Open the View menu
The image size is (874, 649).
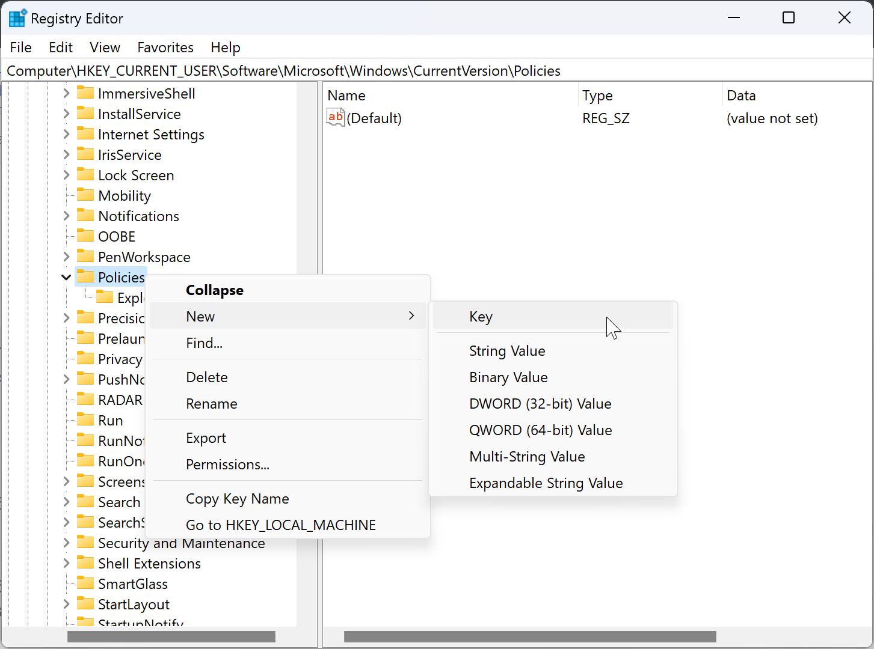(x=105, y=47)
